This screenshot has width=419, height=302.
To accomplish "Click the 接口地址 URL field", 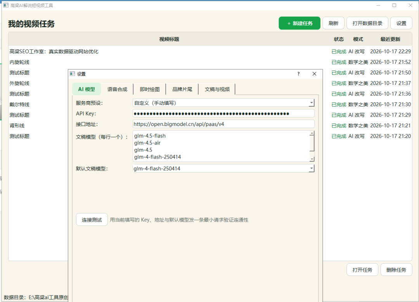I will [x=223, y=124].
